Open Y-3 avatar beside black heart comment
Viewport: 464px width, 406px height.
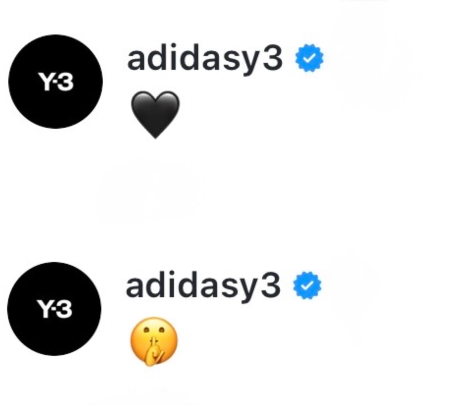coord(56,82)
